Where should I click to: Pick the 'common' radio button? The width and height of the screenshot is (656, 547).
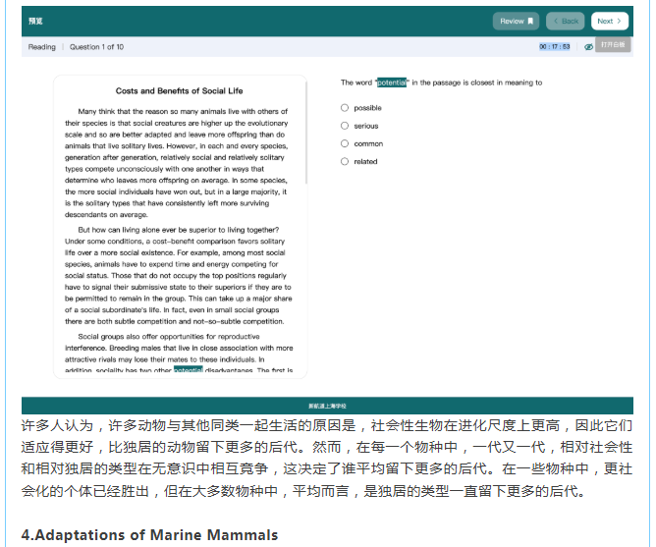point(345,143)
